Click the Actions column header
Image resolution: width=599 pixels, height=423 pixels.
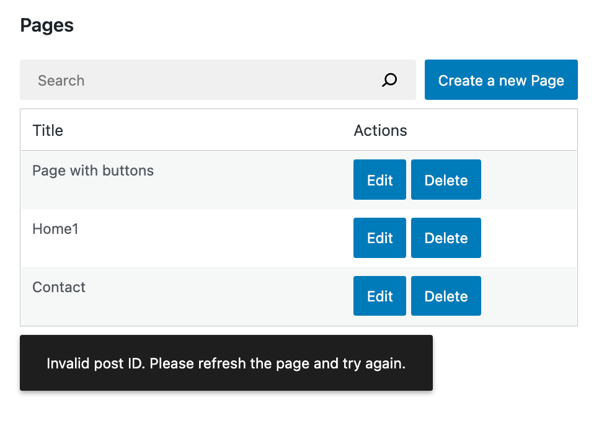(380, 131)
